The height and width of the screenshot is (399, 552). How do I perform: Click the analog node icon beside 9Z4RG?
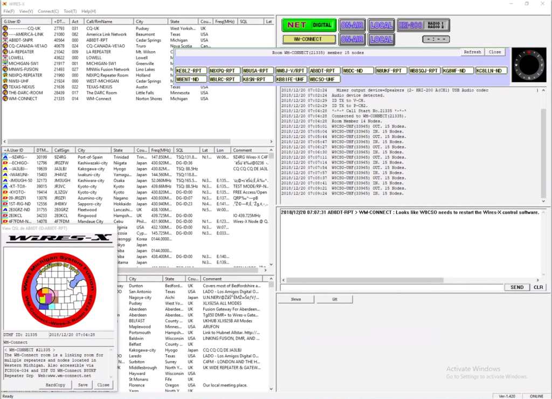click(x=5, y=157)
